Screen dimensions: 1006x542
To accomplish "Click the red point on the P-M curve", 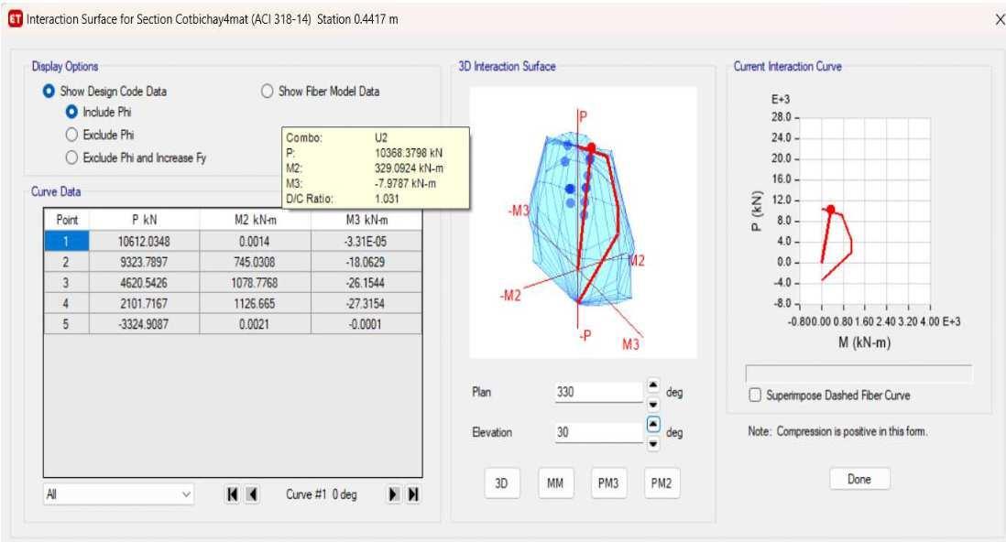I will [x=831, y=209].
